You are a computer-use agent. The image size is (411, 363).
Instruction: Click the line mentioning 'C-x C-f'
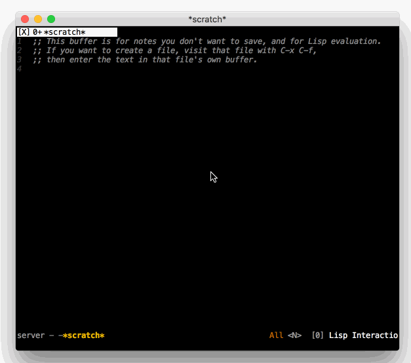[174, 51]
